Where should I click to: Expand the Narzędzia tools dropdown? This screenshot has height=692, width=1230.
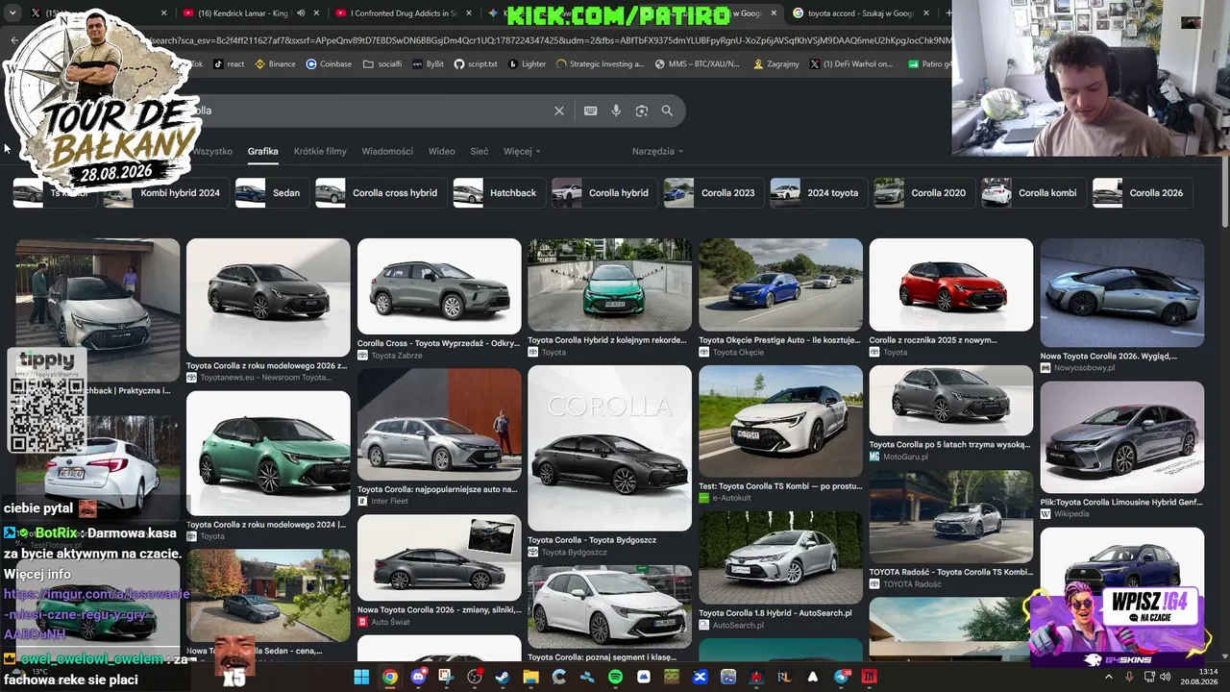657,151
